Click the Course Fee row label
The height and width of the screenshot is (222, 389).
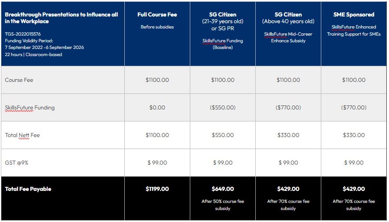pyautogui.click(x=19, y=80)
